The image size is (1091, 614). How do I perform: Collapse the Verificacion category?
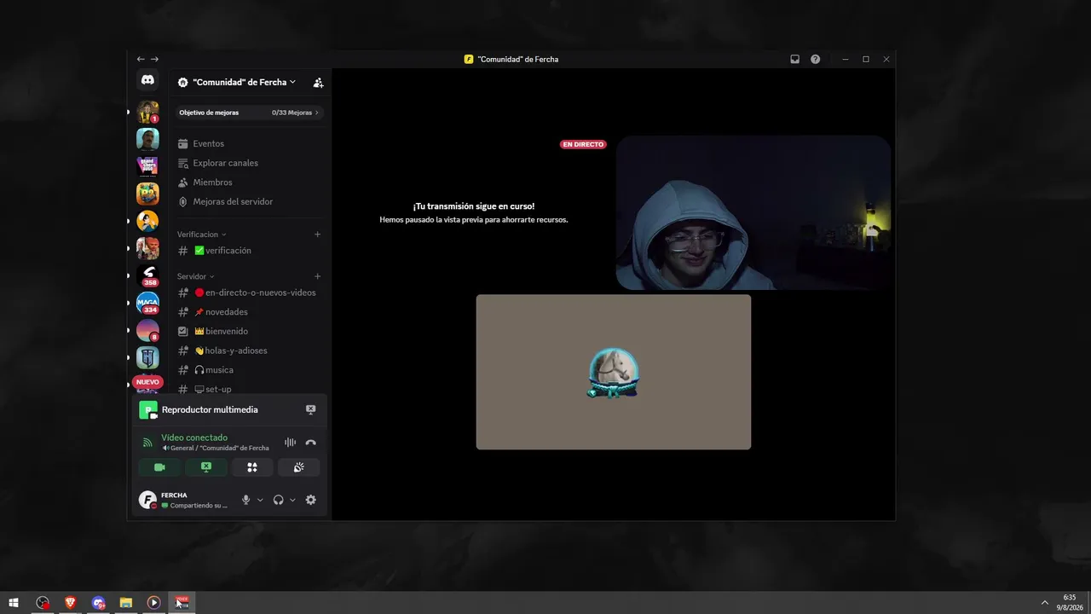pyautogui.click(x=202, y=235)
